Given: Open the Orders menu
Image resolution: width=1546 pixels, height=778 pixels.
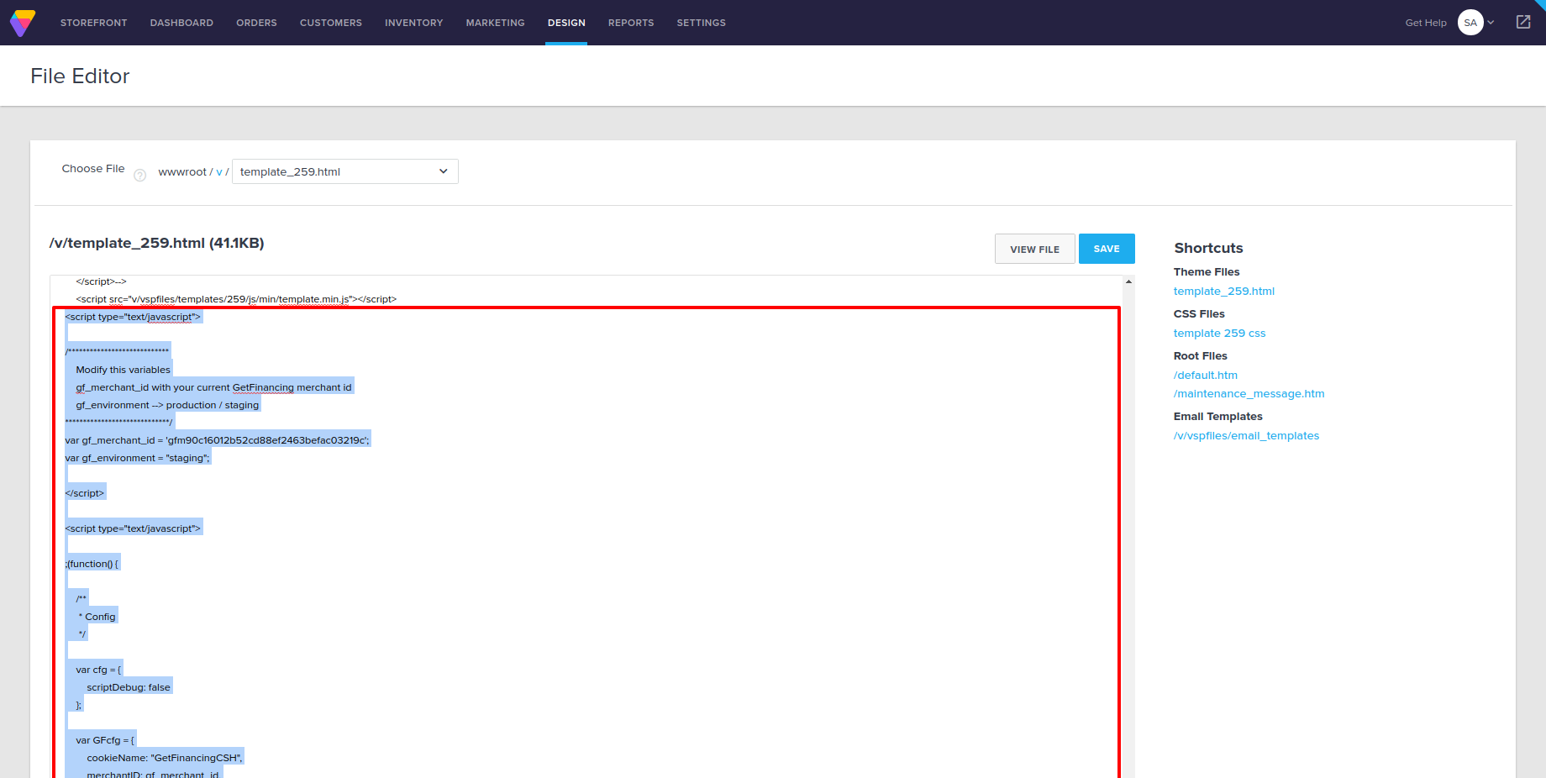Looking at the screenshot, I should [256, 23].
